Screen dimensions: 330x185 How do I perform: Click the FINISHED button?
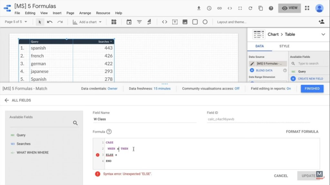312,89
